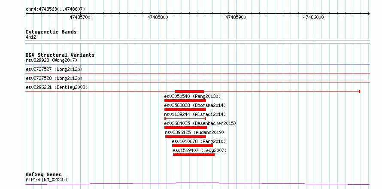Click ruler position 47485800
This screenshot has width=382, height=189.
click(x=158, y=17)
